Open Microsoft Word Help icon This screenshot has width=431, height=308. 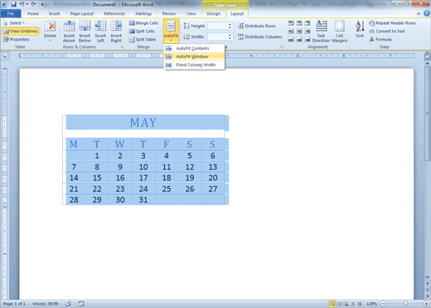[427, 13]
